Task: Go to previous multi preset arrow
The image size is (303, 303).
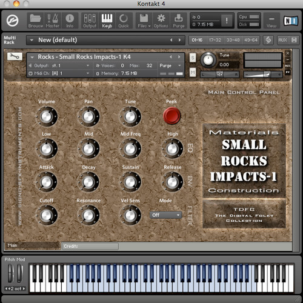Action: (x=171, y=40)
